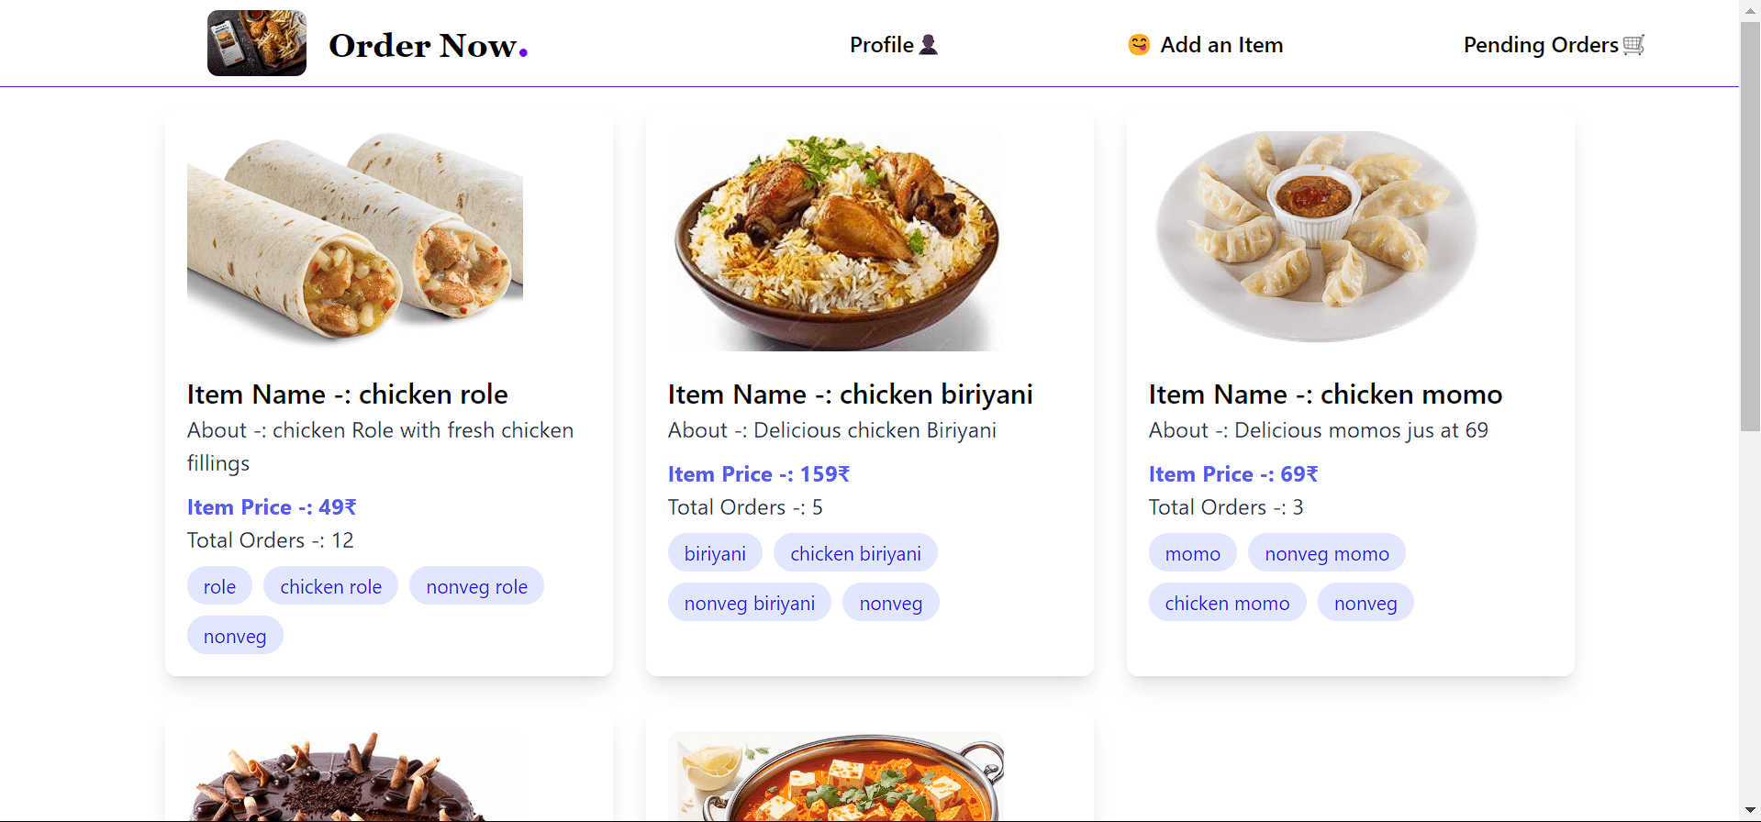
Task: Click the Order Now food logo image
Action: 257,43
